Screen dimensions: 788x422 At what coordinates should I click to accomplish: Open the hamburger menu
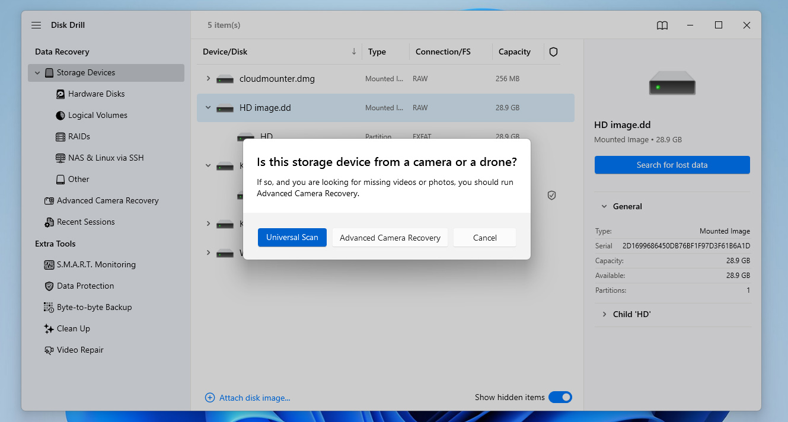pos(36,25)
